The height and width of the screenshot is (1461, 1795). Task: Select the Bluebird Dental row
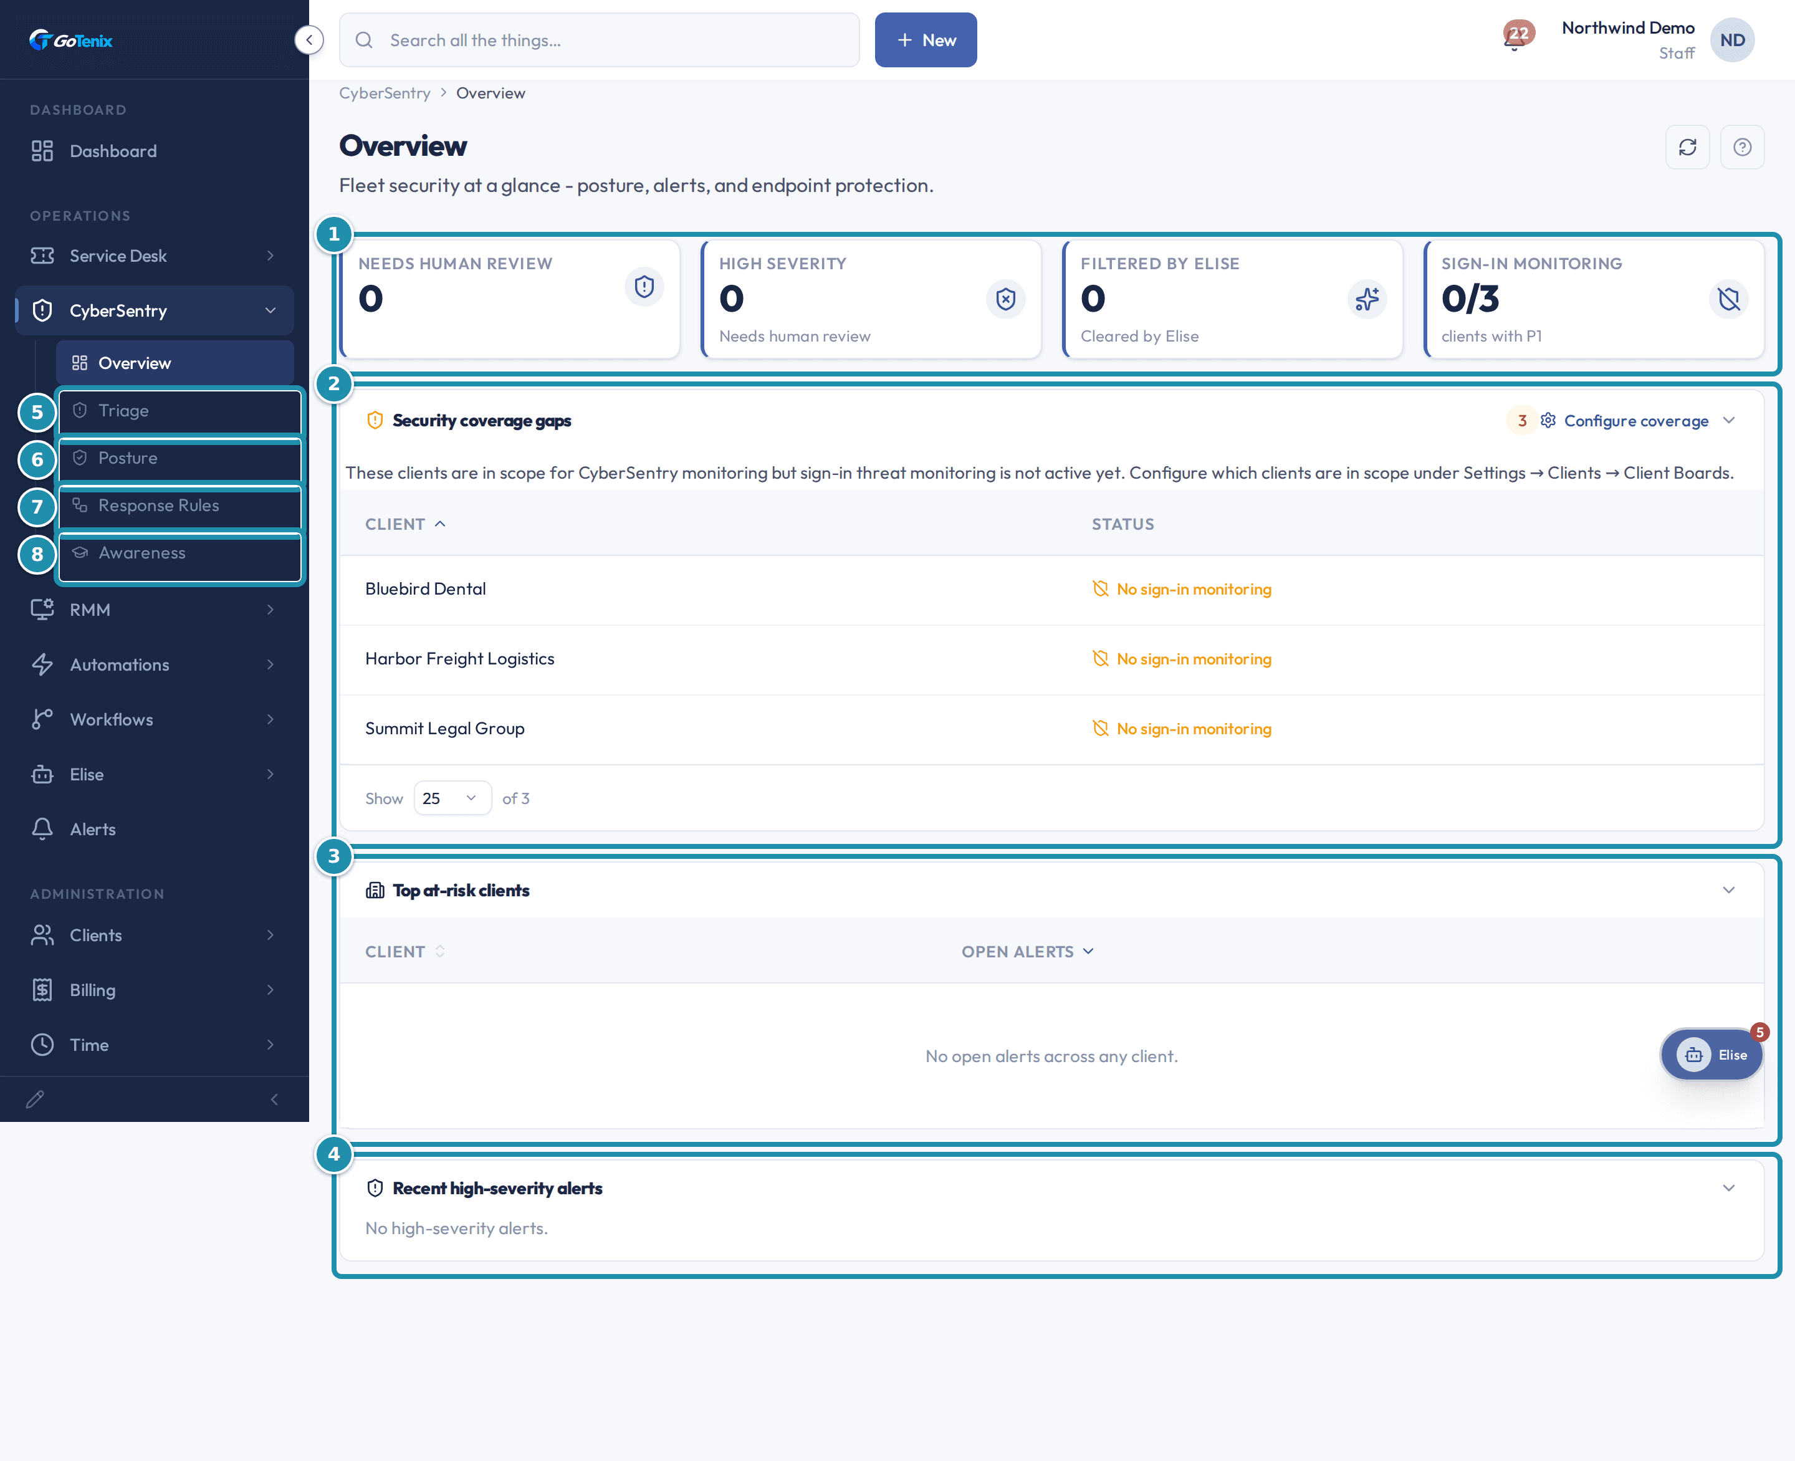click(1051, 589)
